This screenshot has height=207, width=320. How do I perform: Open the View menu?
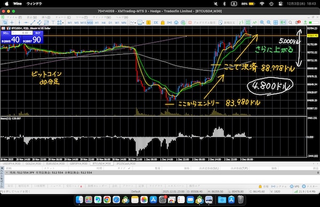pyautogui.click(x=32, y=18)
